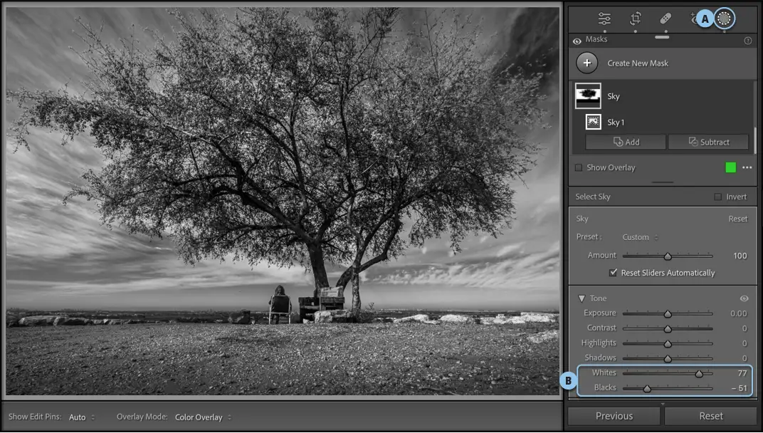Click Reset next to Sky
Image resolution: width=763 pixels, height=433 pixels.
point(737,219)
